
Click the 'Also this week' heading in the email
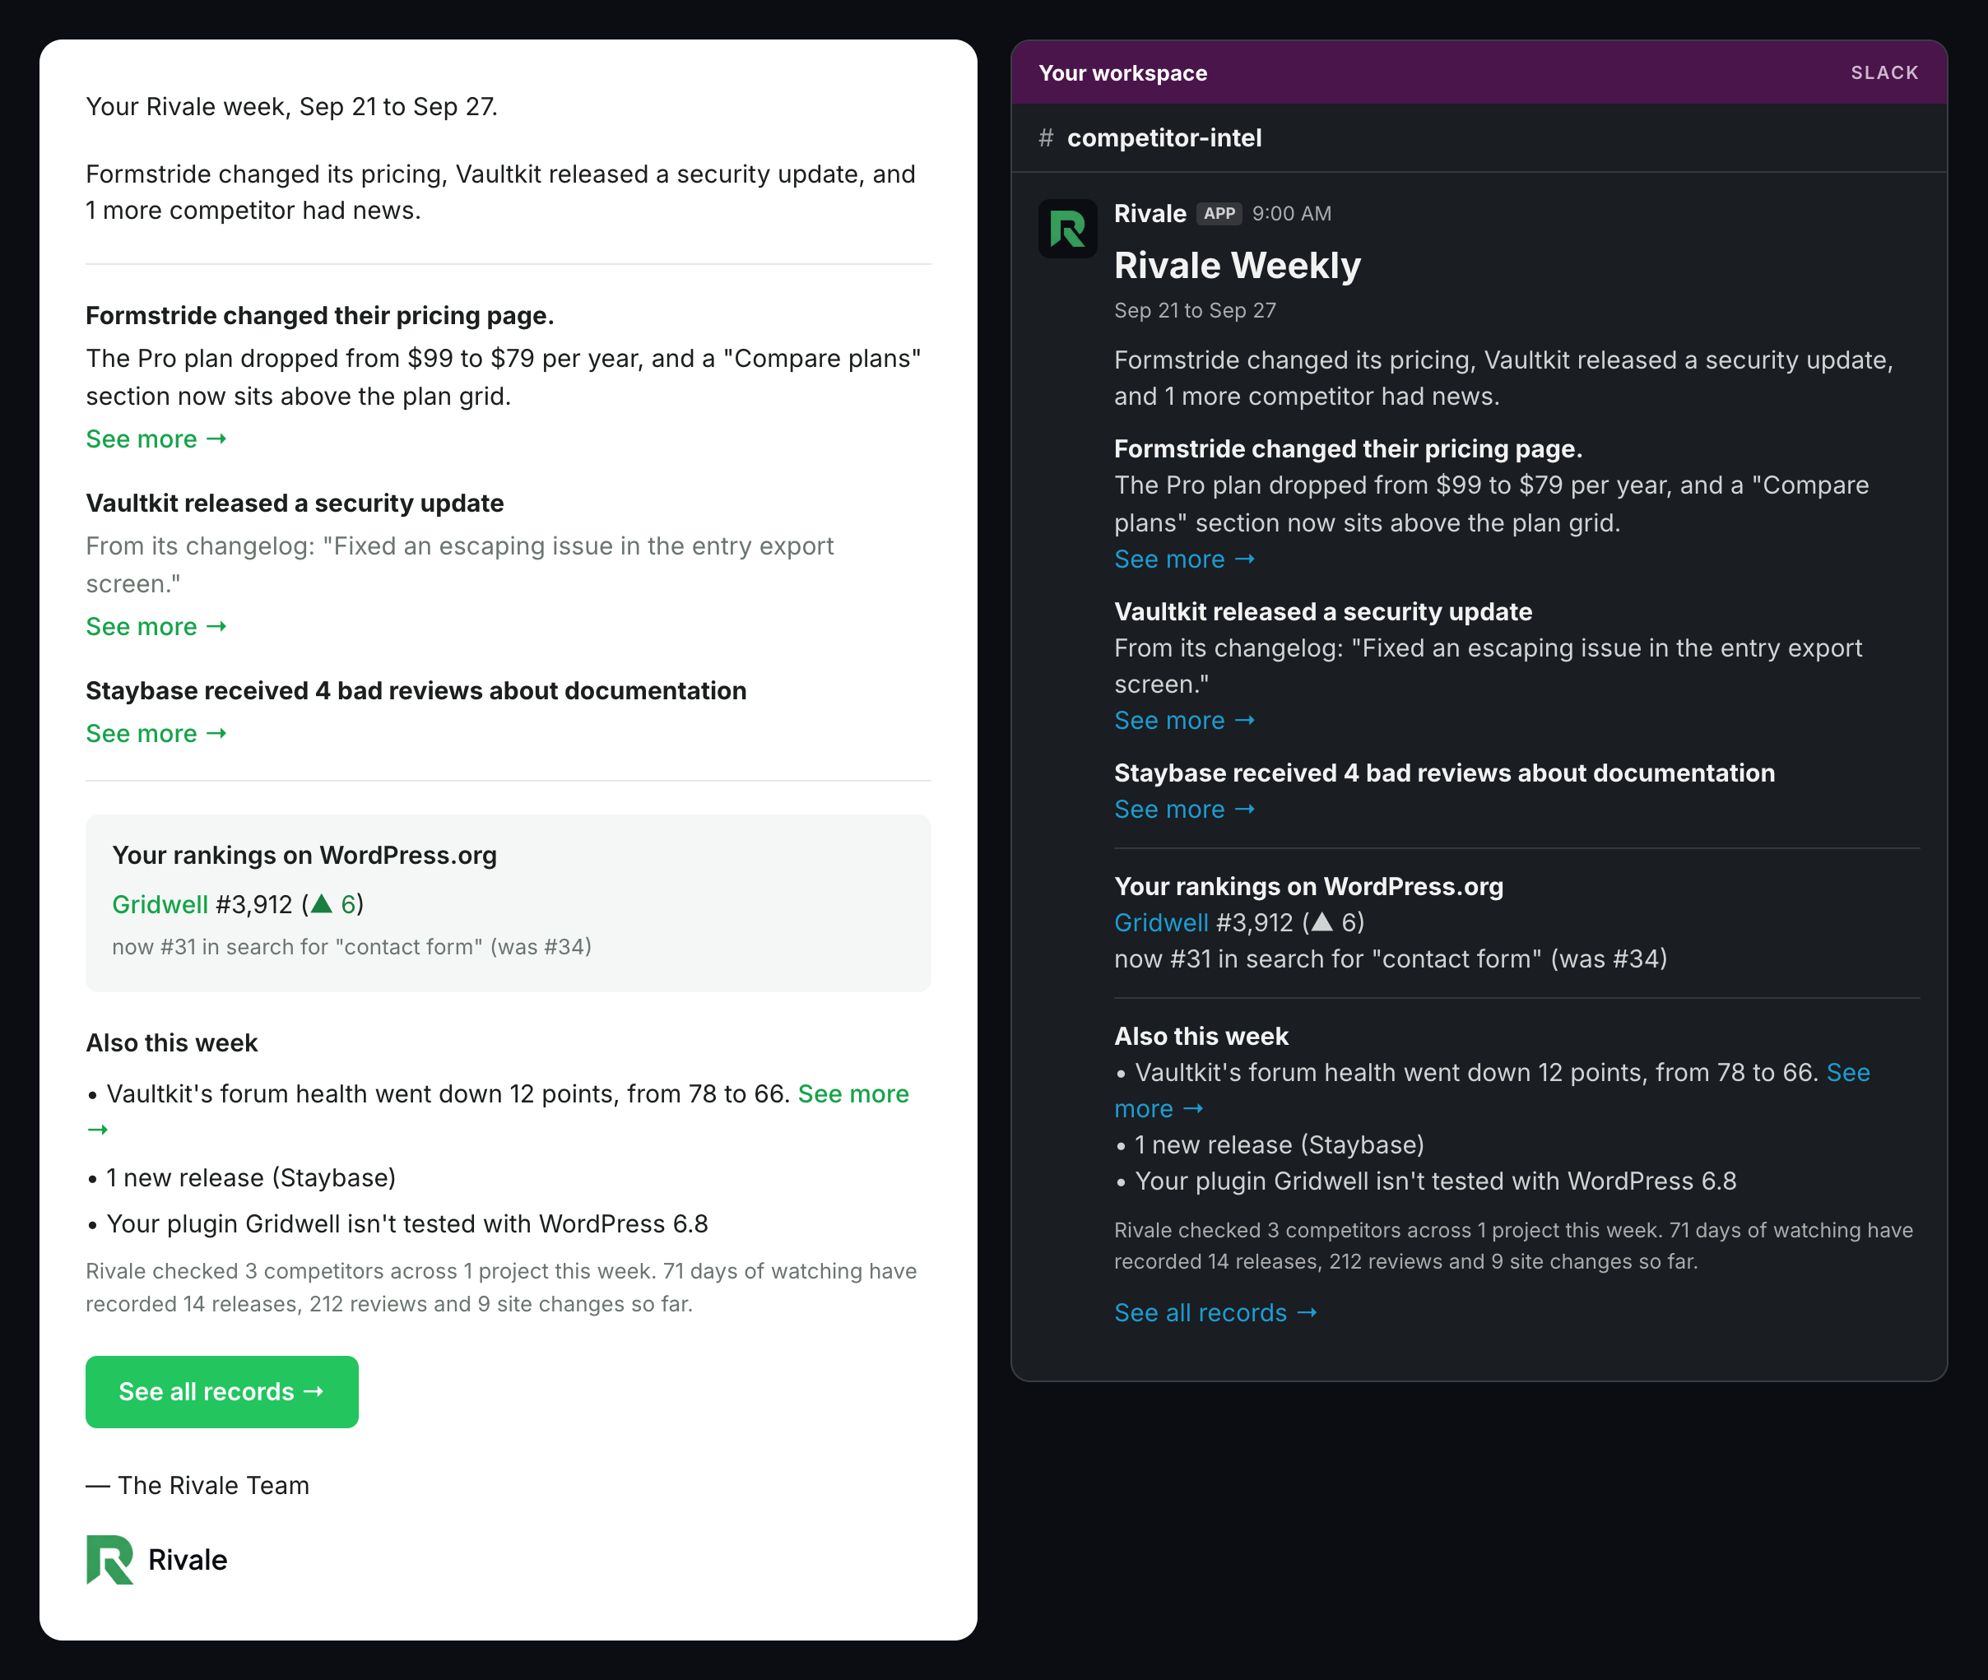pyautogui.click(x=171, y=1043)
